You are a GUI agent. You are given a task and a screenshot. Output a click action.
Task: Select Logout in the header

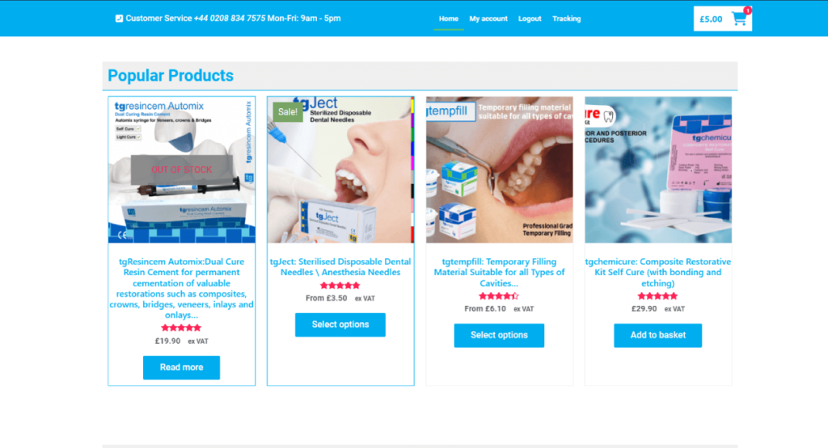coord(530,19)
